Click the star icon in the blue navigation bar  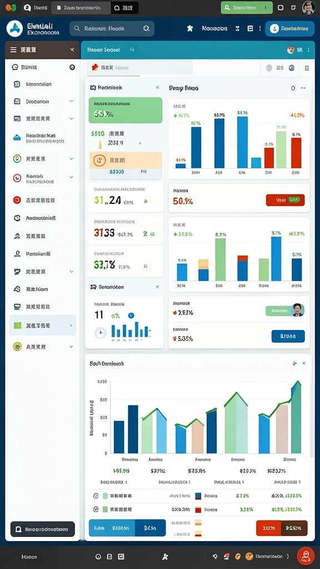pyautogui.click(x=190, y=28)
